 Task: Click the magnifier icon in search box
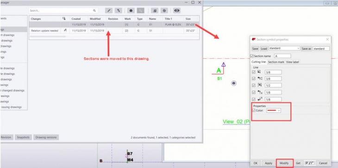coord(94,10)
